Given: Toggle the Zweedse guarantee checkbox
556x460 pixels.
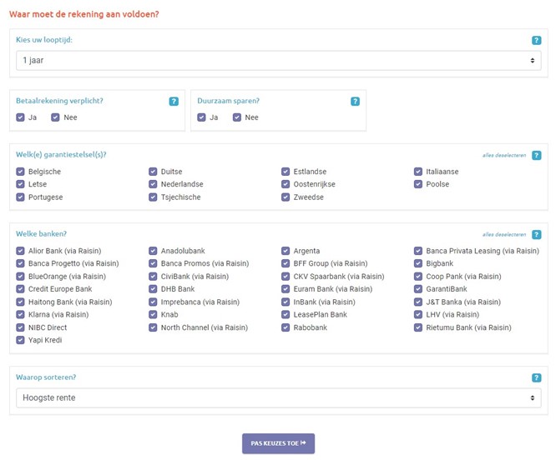Looking at the screenshot, I should coord(286,197).
